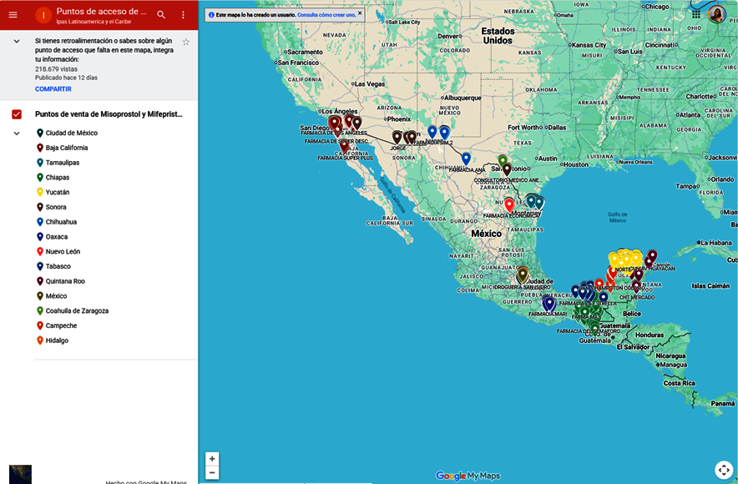Choose Quintana Roo from the list
Viewport: 738px width, 484px height.
point(65,281)
